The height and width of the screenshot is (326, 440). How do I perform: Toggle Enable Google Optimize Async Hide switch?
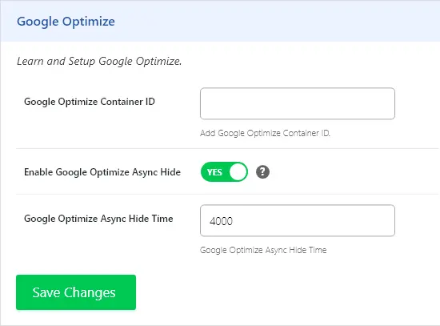tap(224, 171)
